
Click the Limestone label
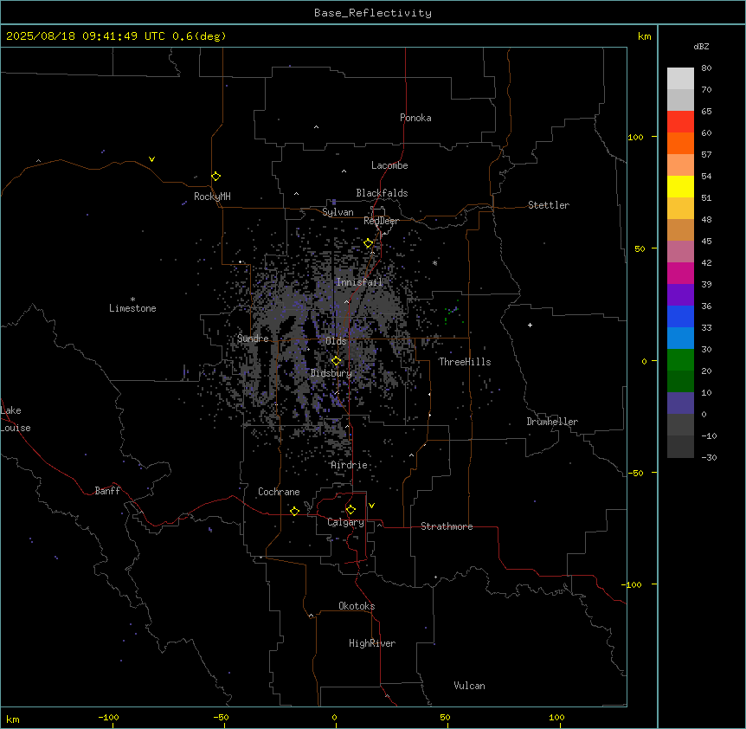[132, 308]
